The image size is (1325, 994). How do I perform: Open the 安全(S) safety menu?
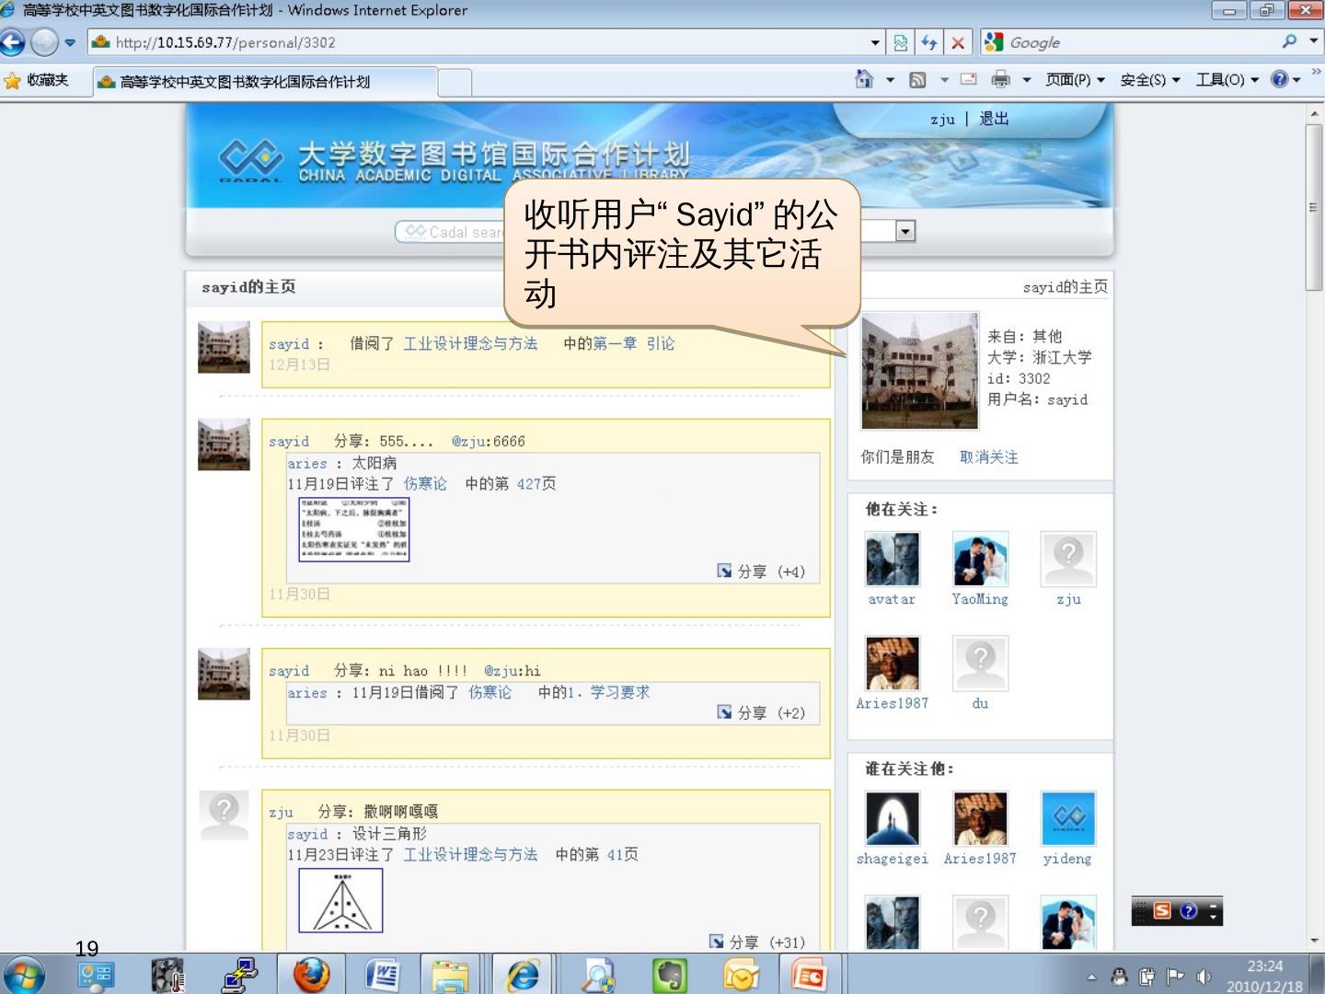[1148, 80]
